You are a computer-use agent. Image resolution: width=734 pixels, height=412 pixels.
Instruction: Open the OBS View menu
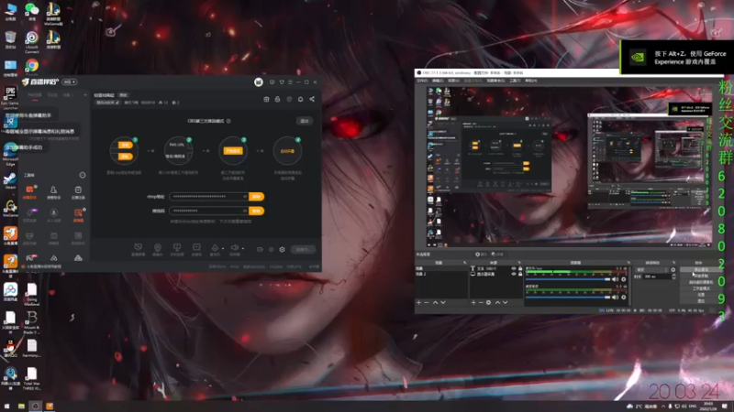[453, 81]
